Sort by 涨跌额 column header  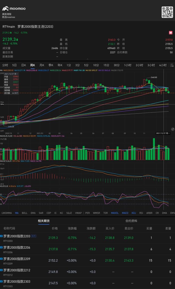click(x=91, y=228)
